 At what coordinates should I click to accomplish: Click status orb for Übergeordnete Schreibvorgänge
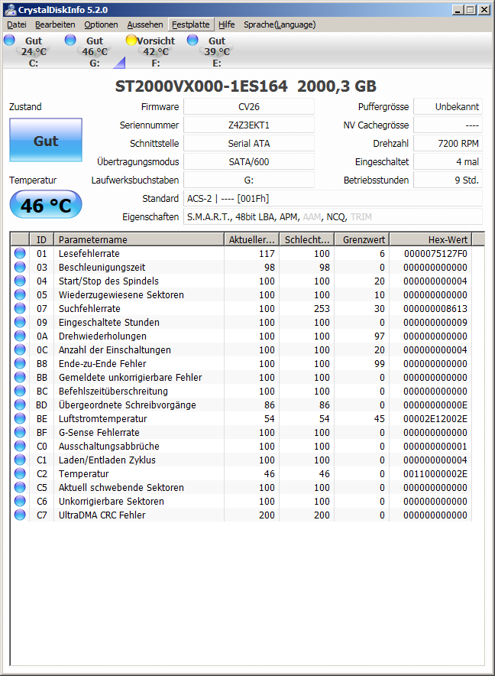[x=20, y=405]
